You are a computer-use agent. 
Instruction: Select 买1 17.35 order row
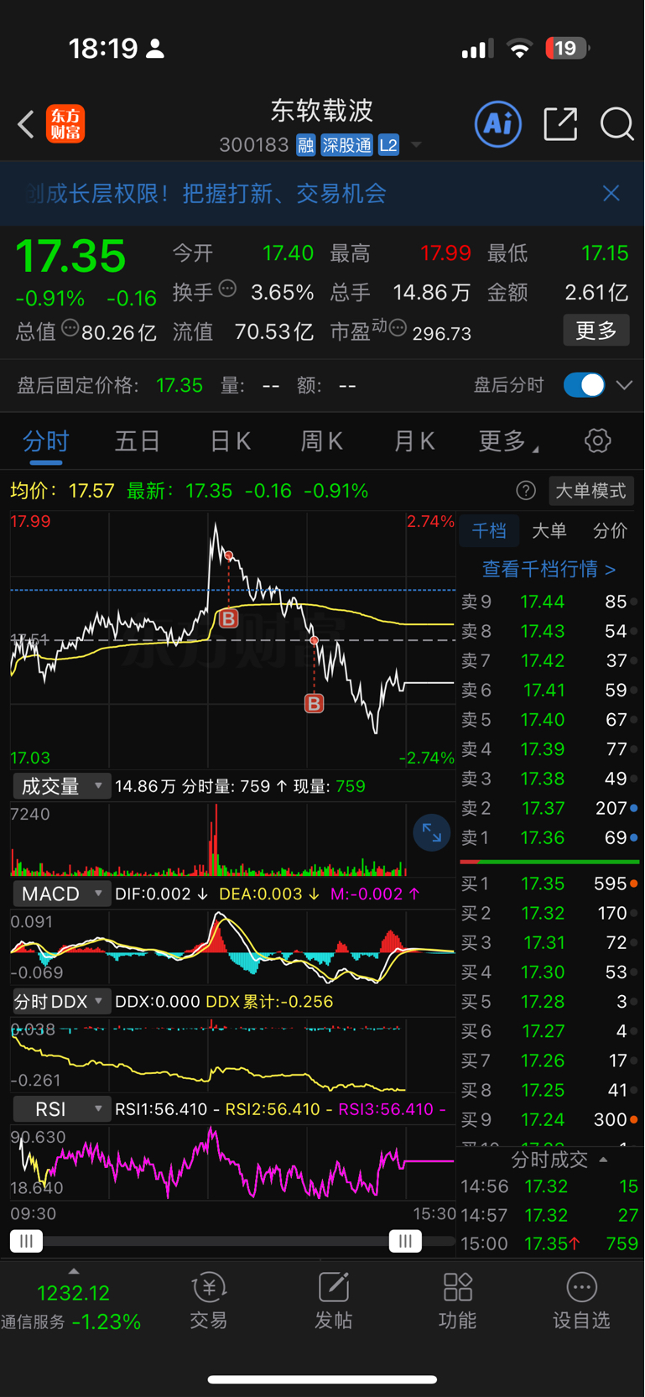tap(549, 884)
